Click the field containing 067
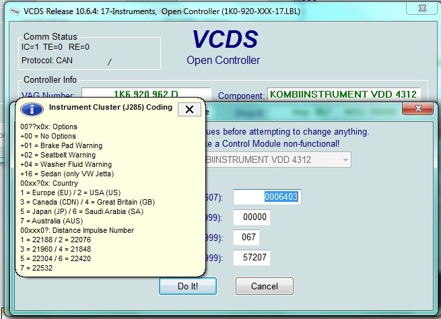This screenshot has height=319, width=441. (246, 238)
